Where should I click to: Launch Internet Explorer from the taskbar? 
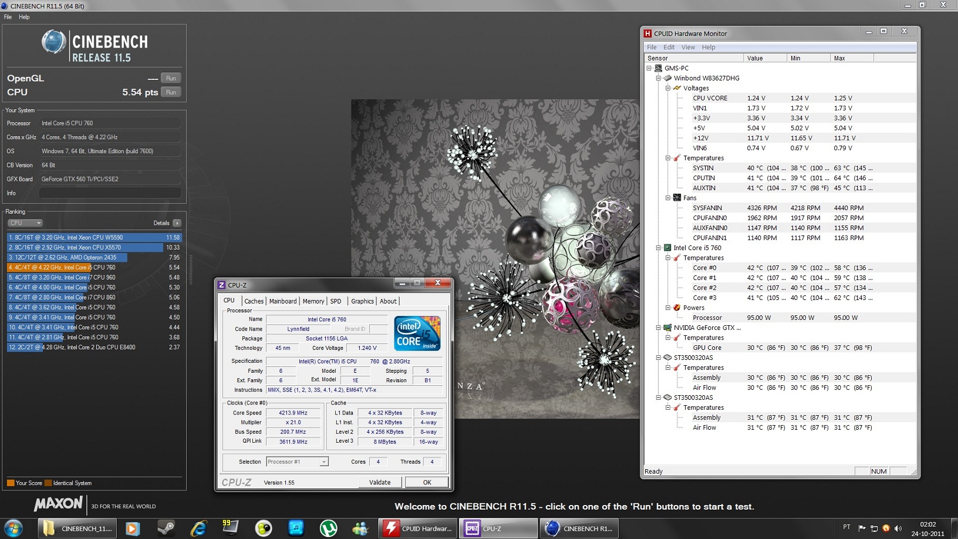coord(198,528)
